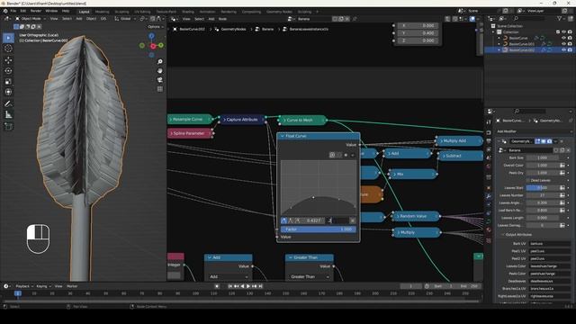Open the File menu

(x=13, y=11)
